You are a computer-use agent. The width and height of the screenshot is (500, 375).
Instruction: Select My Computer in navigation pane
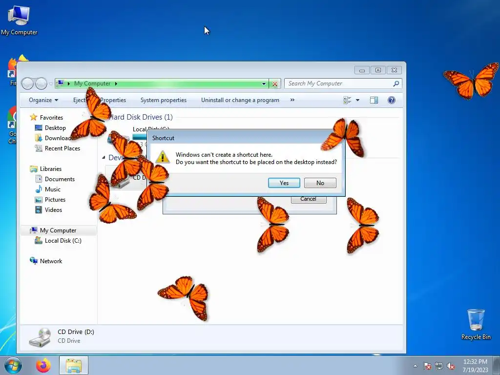(x=58, y=230)
